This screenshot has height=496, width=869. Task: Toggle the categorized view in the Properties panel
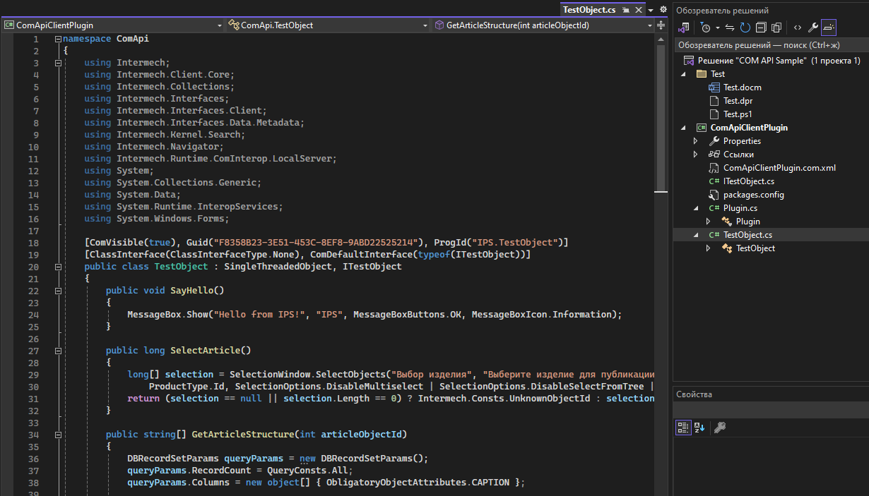(682, 427)
